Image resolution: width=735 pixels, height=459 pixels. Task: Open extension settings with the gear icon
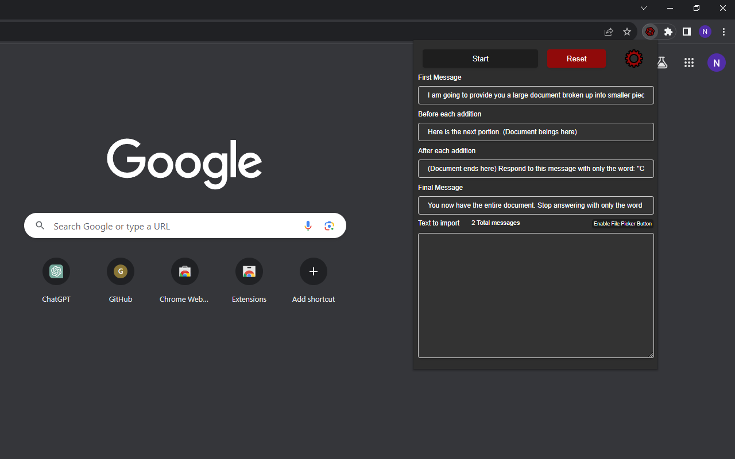633,58
